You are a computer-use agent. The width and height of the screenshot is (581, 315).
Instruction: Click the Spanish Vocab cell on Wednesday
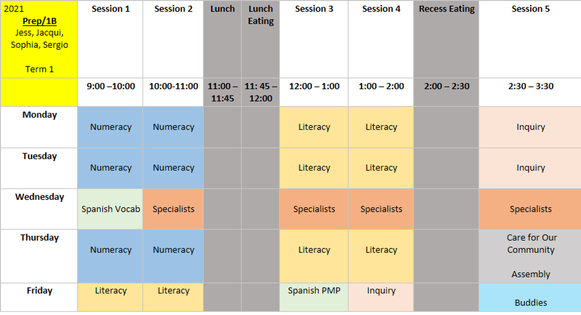(110, 209)
